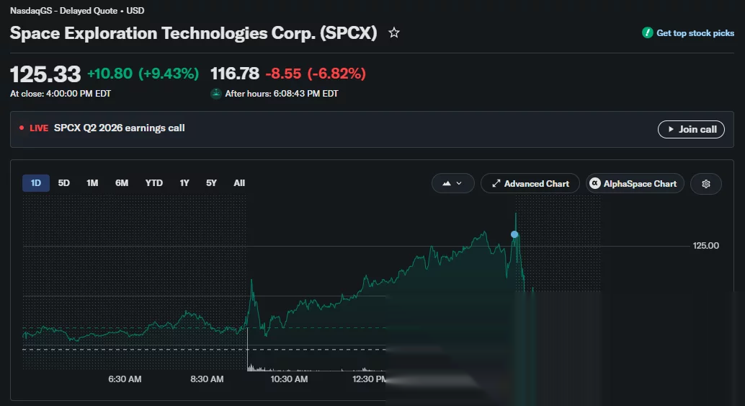Switch to the 1M range
Screen dimensions: 745x406
tap(92, 183)
